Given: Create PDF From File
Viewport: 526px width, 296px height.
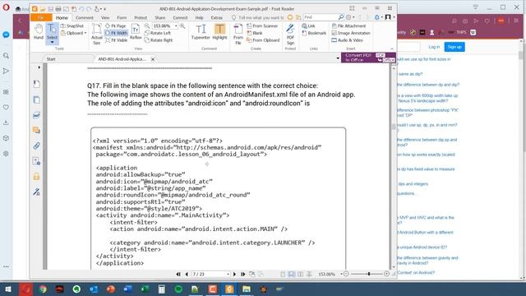Looking at the screenshot, I should [x=238, y=35].
